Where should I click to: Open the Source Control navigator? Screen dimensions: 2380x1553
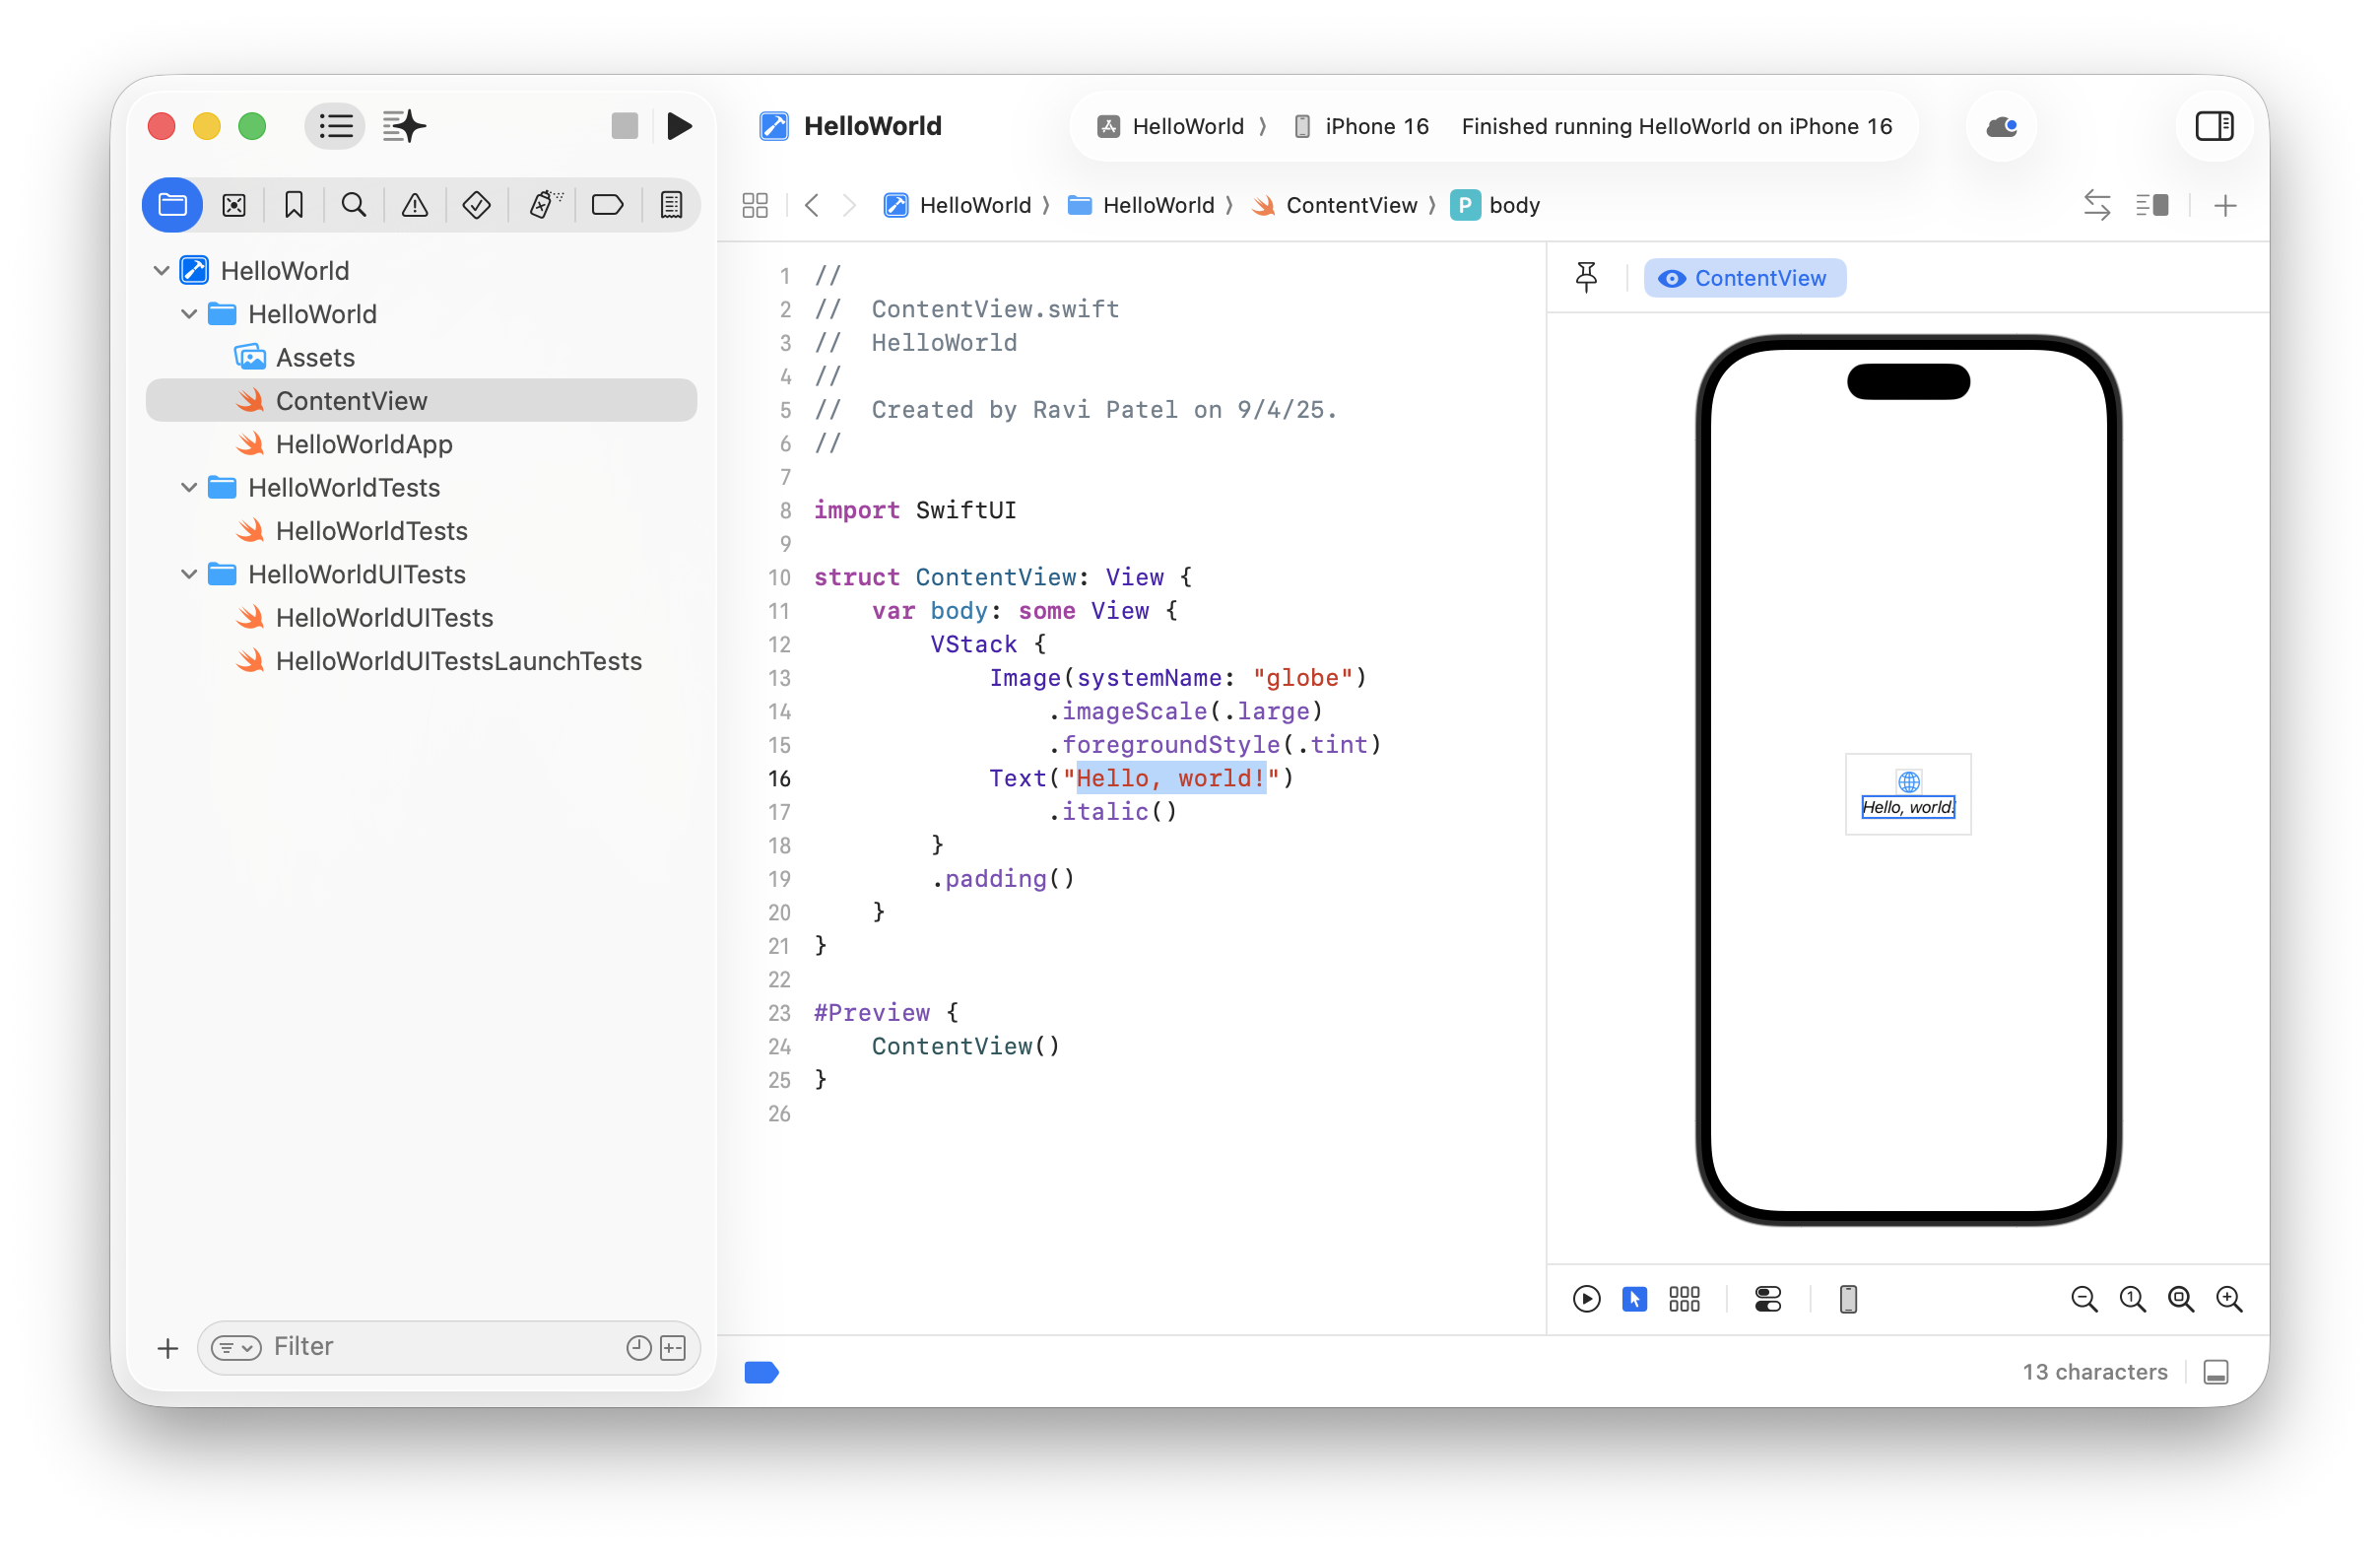coord(234,205)
